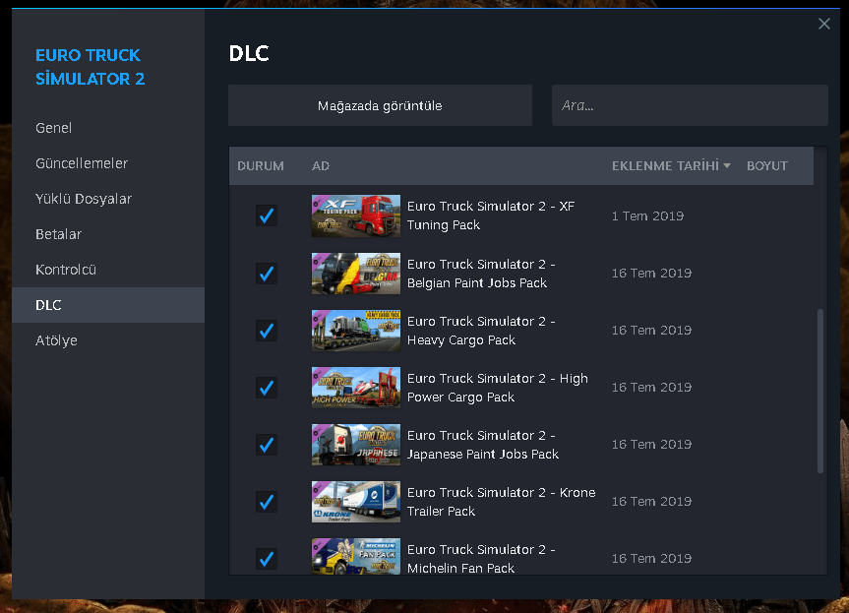Open the XF Tuning Pack thumbnail
Image resolution: width=849 pixels, height=613 pixels.
[356, 215]
